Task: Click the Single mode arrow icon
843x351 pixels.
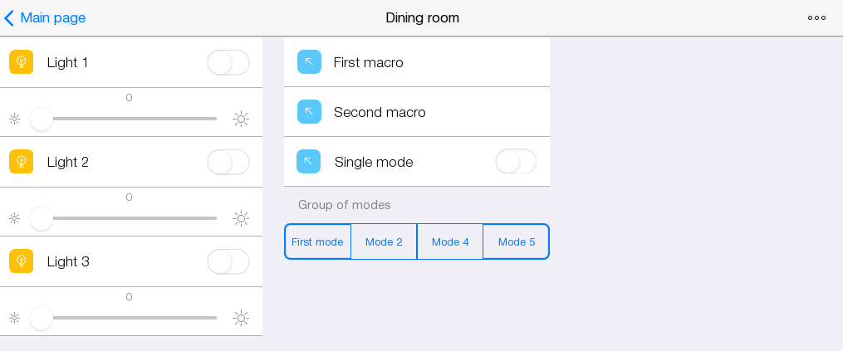Action: (309, 162)
